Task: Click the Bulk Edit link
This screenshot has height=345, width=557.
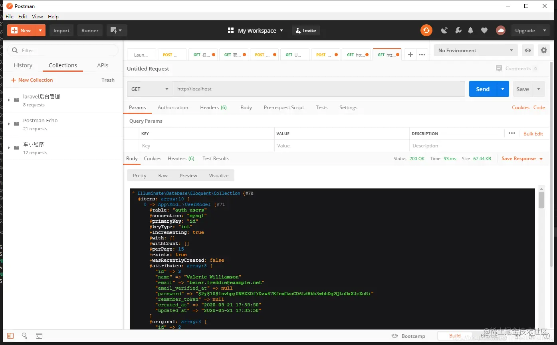Action: pos(533,133)
